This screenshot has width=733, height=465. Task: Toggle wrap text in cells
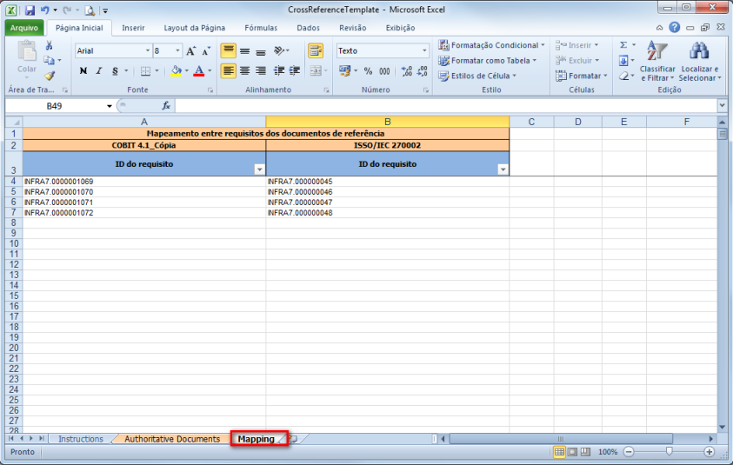point(316,50)
